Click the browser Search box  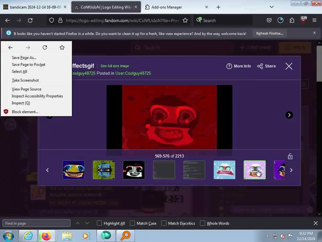[x=223, y=20]
